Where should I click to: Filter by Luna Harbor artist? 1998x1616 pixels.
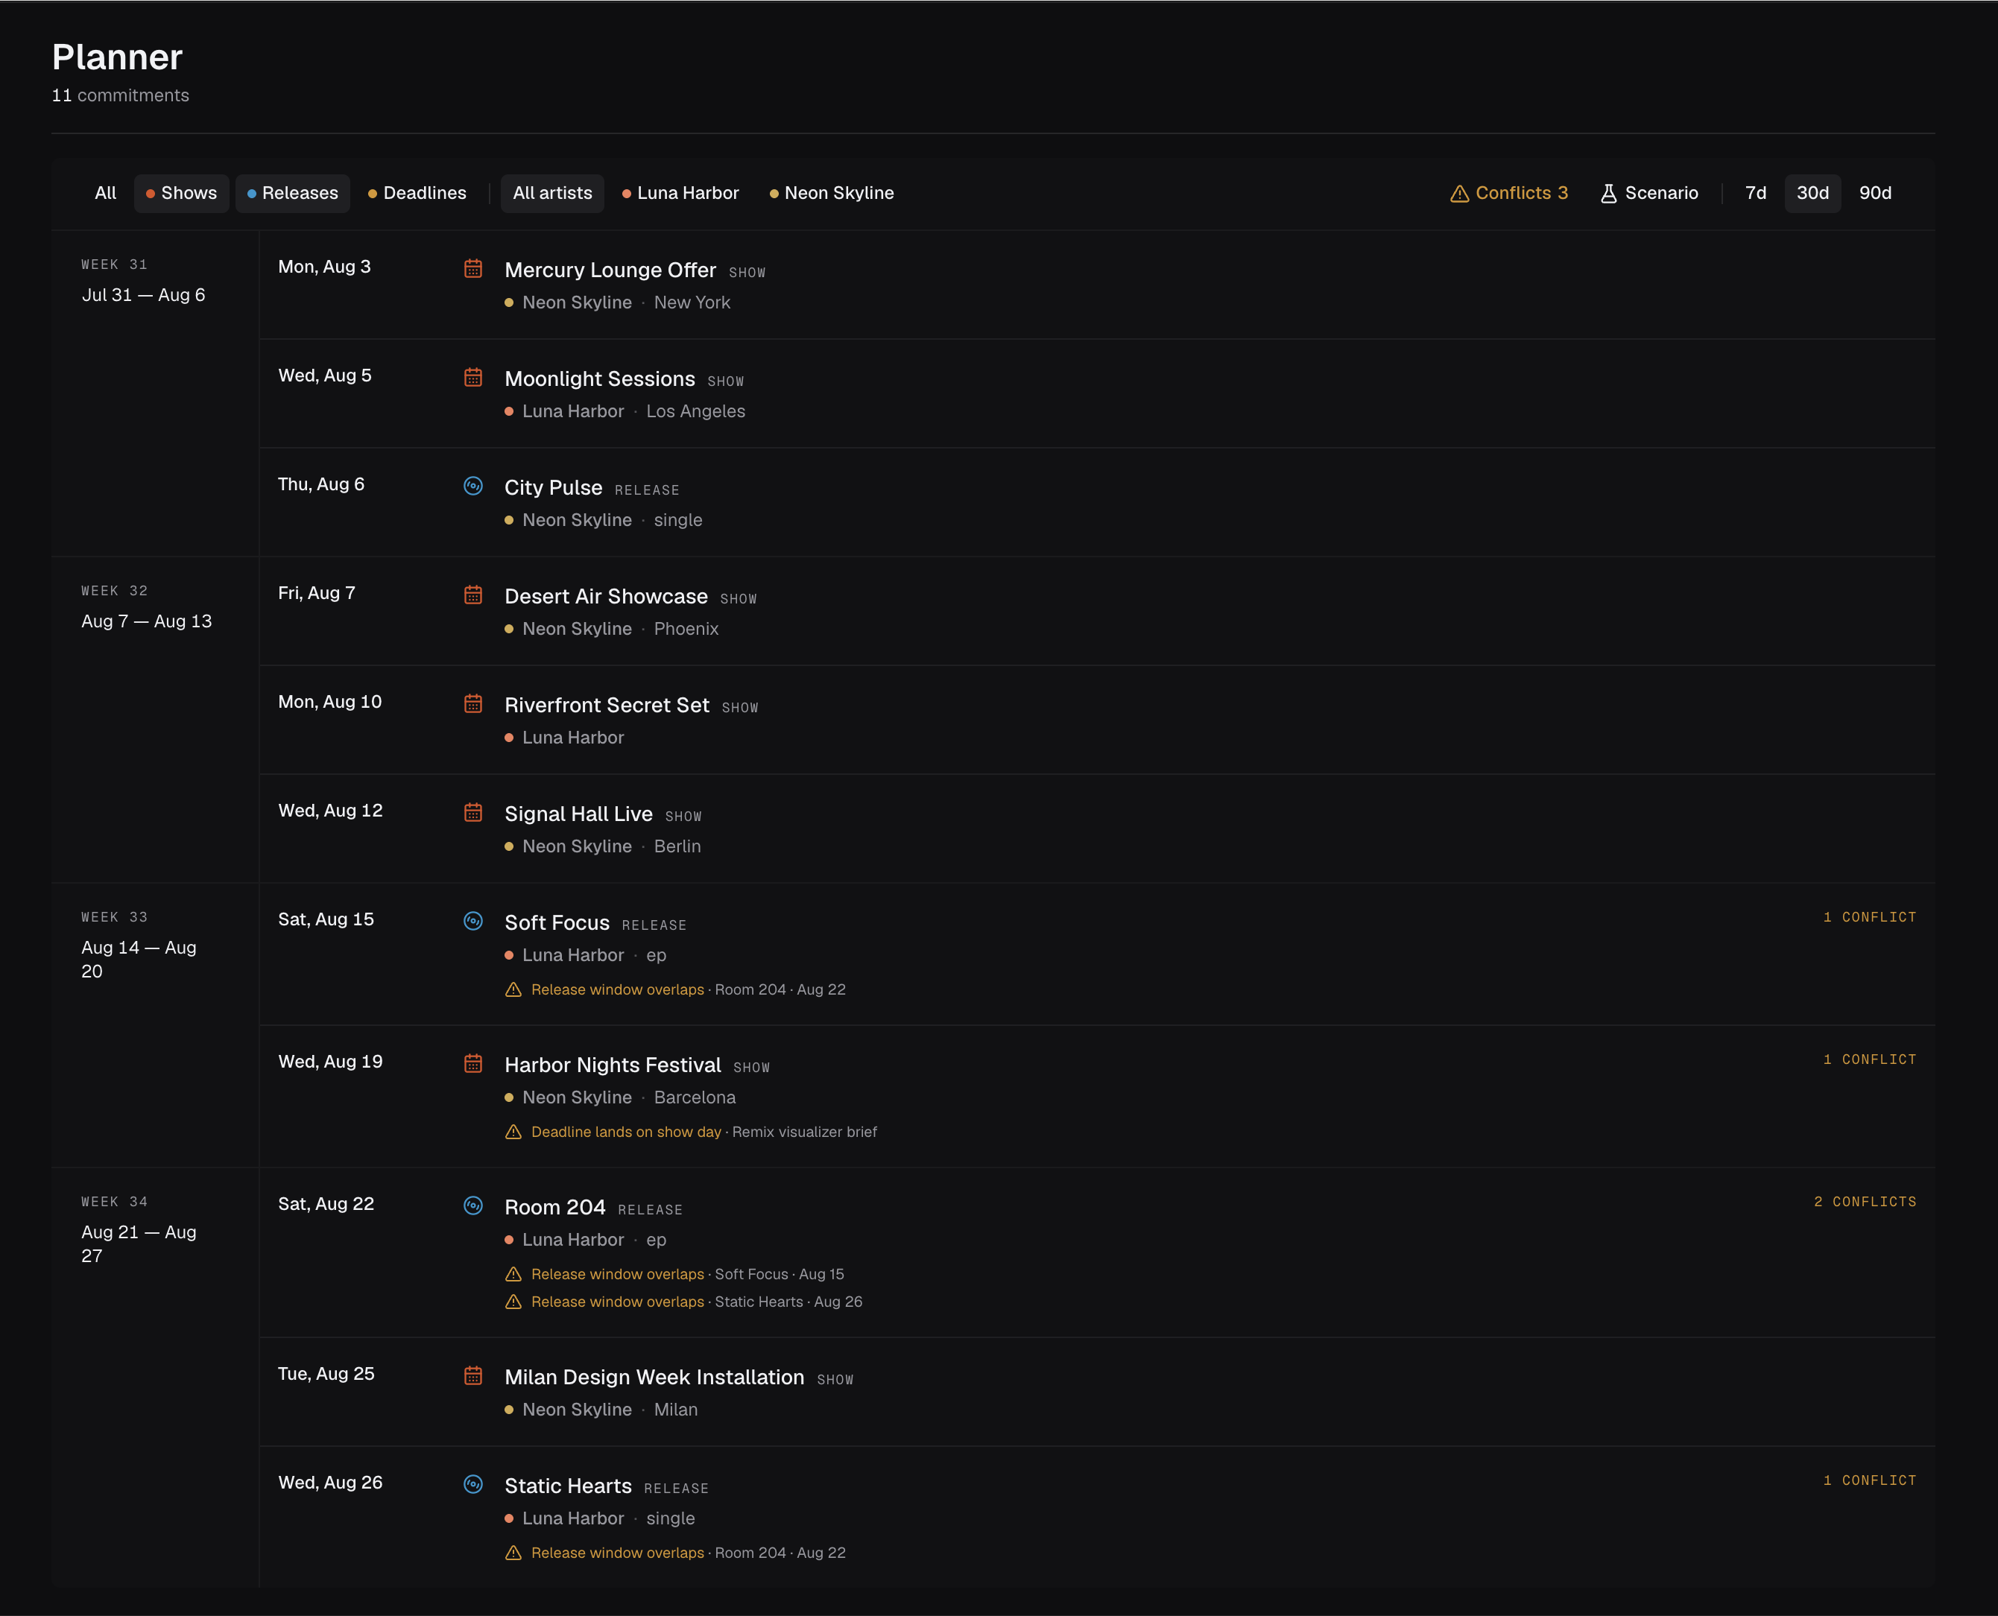680,194
